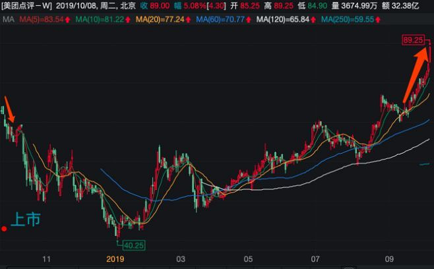
Task: Click the small orange arrow annotation
Action: 9,109
